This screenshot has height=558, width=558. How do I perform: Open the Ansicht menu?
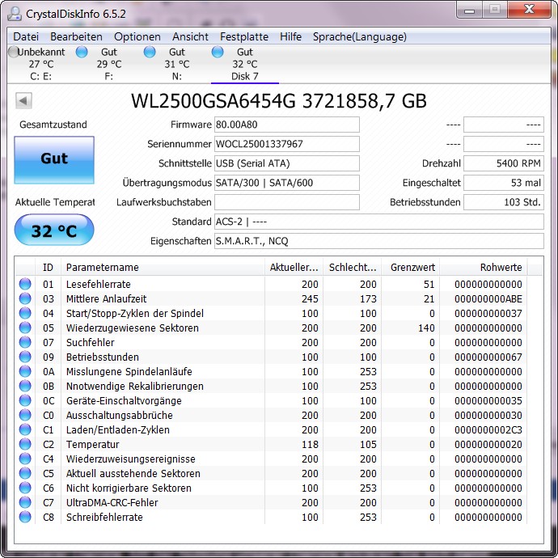(x=190, y=36)
